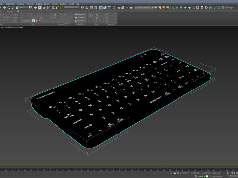The width and height of the screenshot is (238, 178).
Task: Click the Use Displacement button
Action: point(80,21)
